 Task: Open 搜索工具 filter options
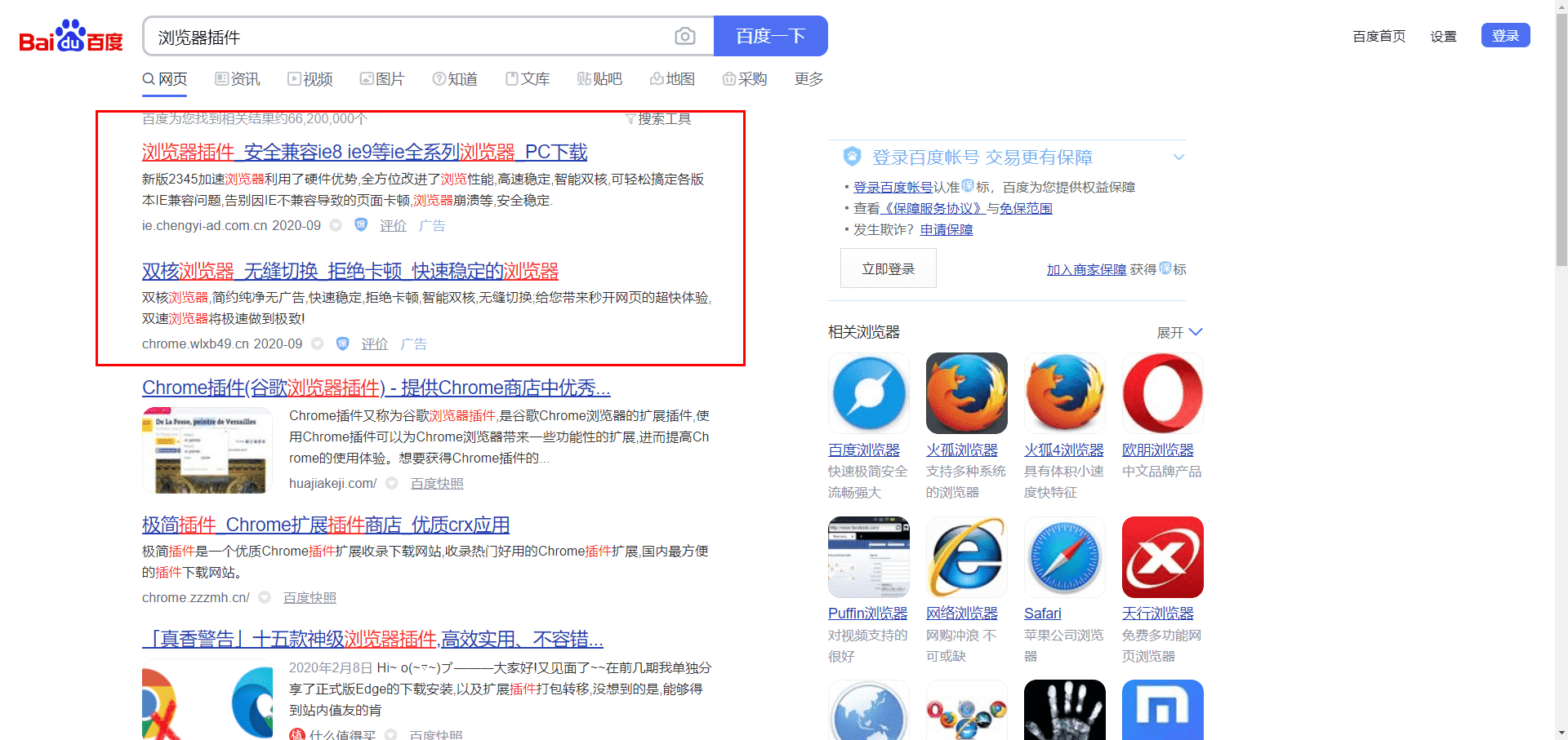coord(658,119)
